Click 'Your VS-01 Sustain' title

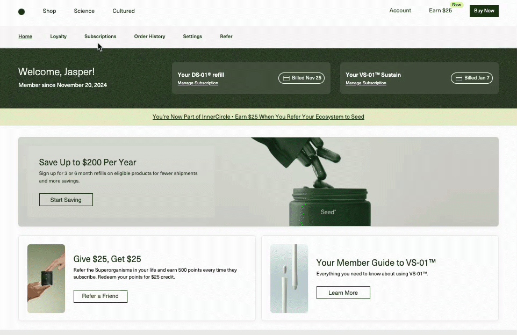point(374,75)
